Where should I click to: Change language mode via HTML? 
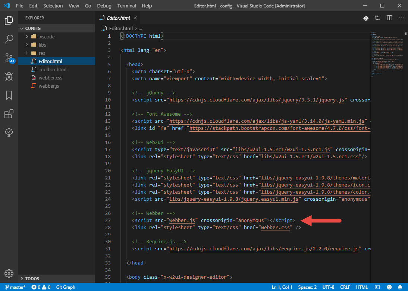point(362,287)
